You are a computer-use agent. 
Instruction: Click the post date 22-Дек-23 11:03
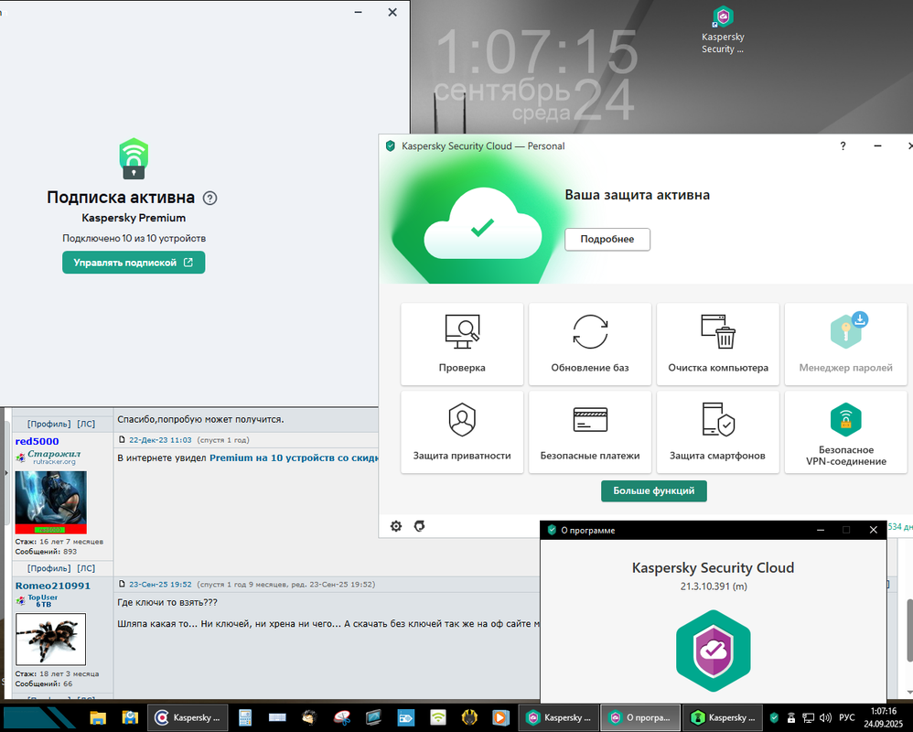[x=160, y=440]
